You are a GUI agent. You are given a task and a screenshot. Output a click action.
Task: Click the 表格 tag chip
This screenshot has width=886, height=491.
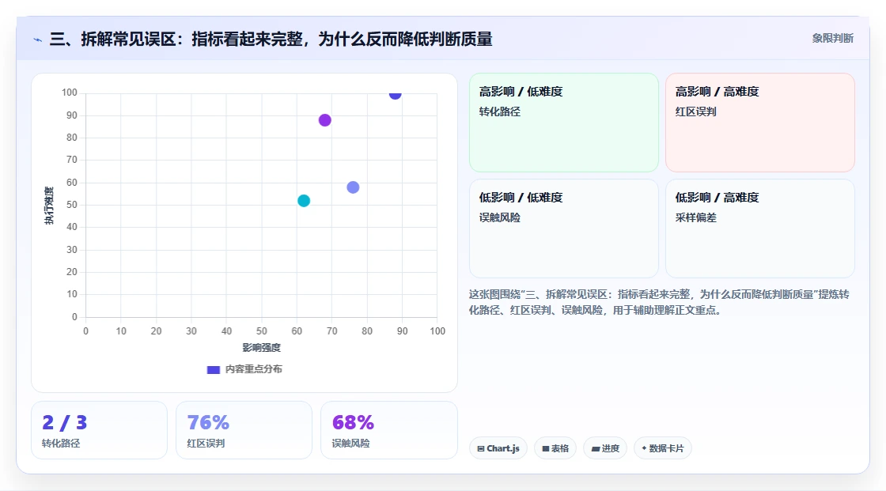click(x=555, y=448)
